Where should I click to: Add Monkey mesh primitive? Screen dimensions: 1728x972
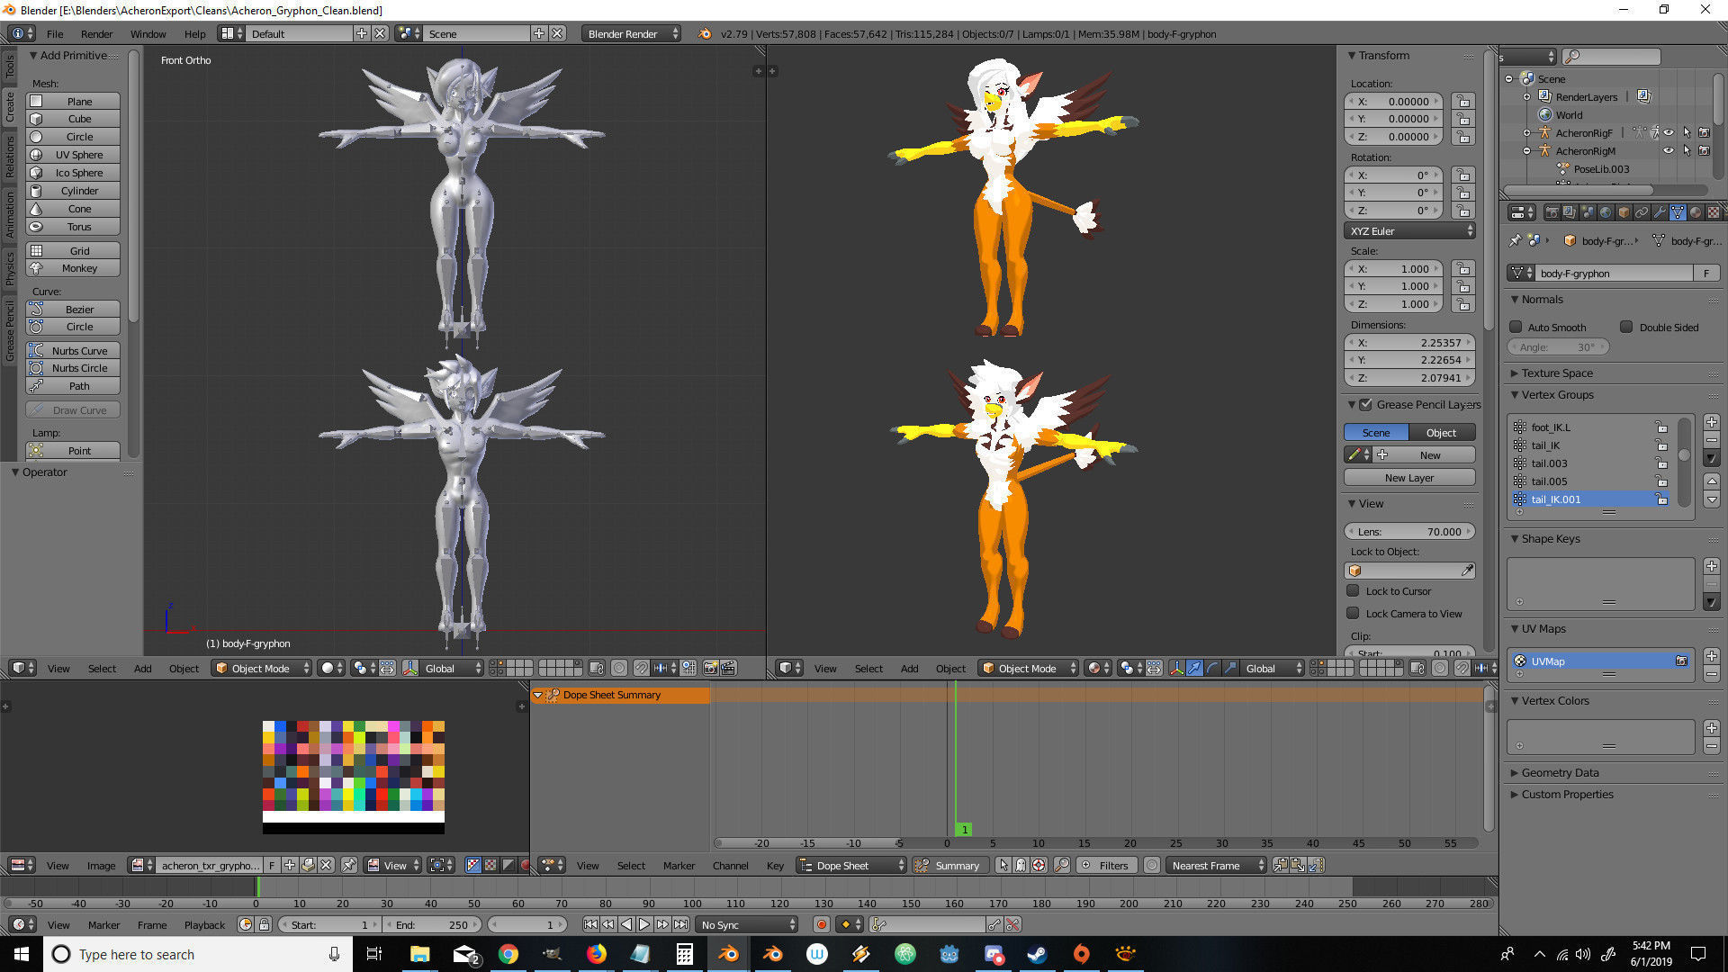[x=73, y=268]
